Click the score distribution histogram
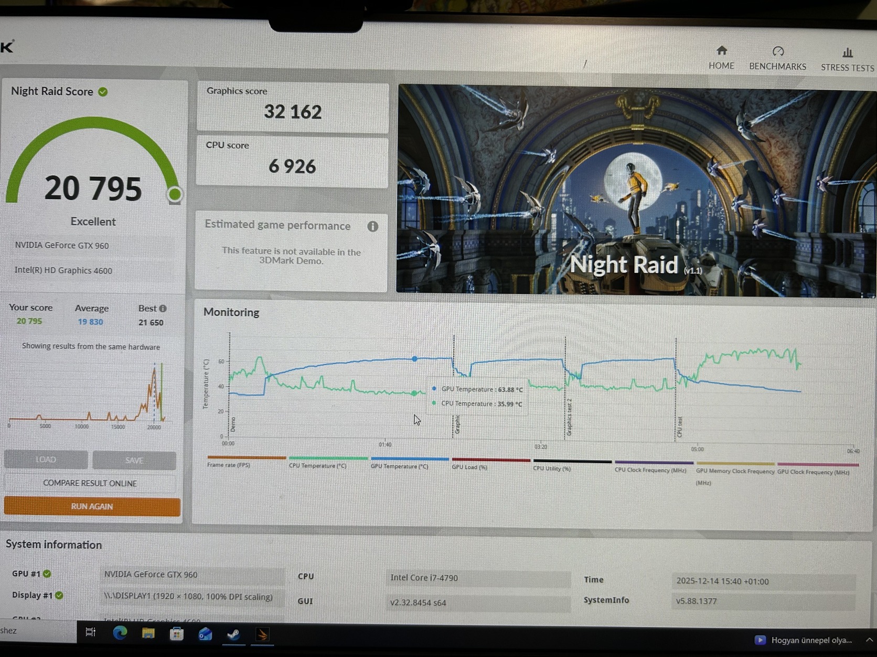Screen dimensions: 877x657 [87, 393]
